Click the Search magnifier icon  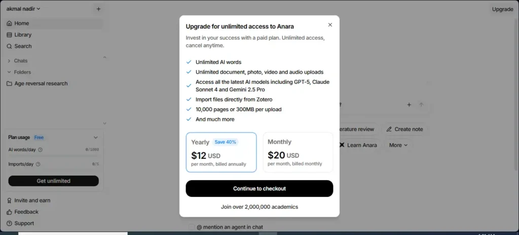9,46
